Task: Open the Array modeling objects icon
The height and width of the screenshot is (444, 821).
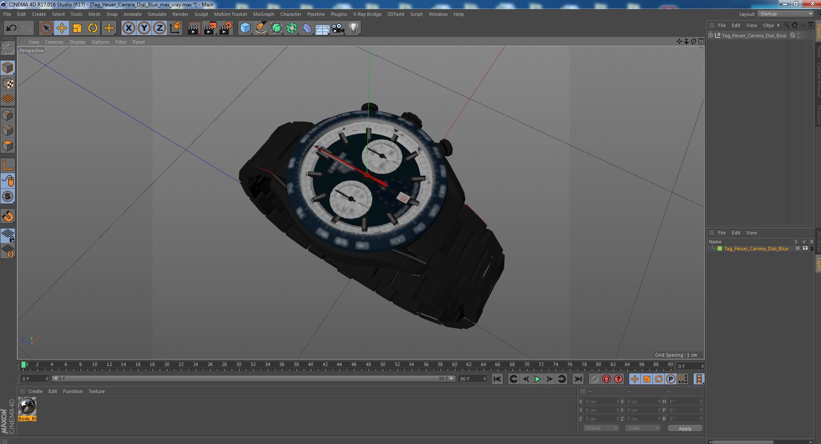Action: [292, 28]
